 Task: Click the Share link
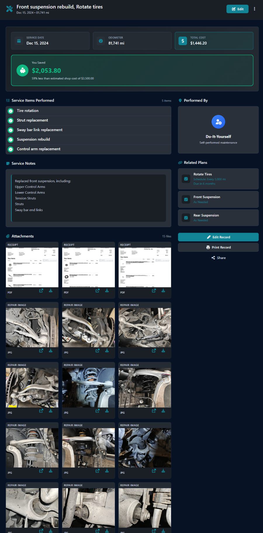[218, 258]
